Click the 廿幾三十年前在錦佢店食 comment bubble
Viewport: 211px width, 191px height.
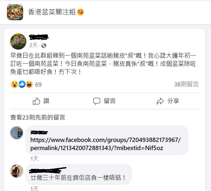click(79, 174)
